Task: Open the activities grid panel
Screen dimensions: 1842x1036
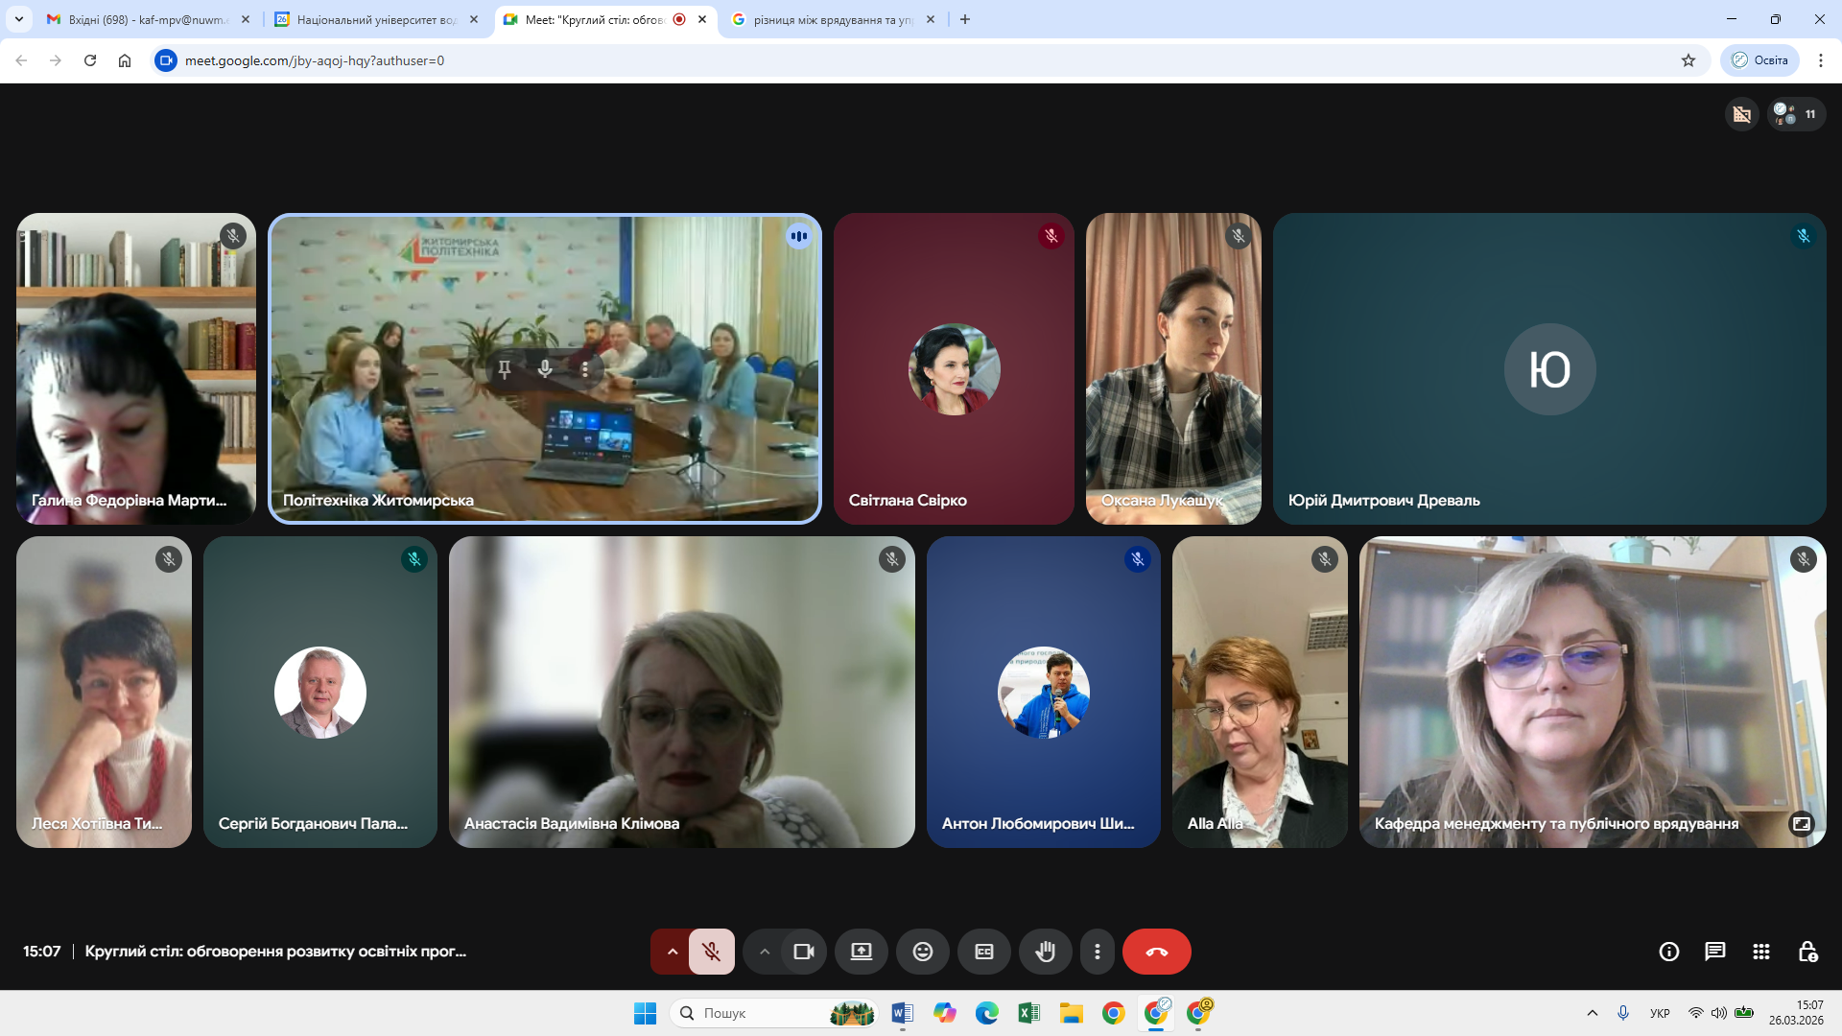Action: pyautogui.click(x=1760, y=952)
